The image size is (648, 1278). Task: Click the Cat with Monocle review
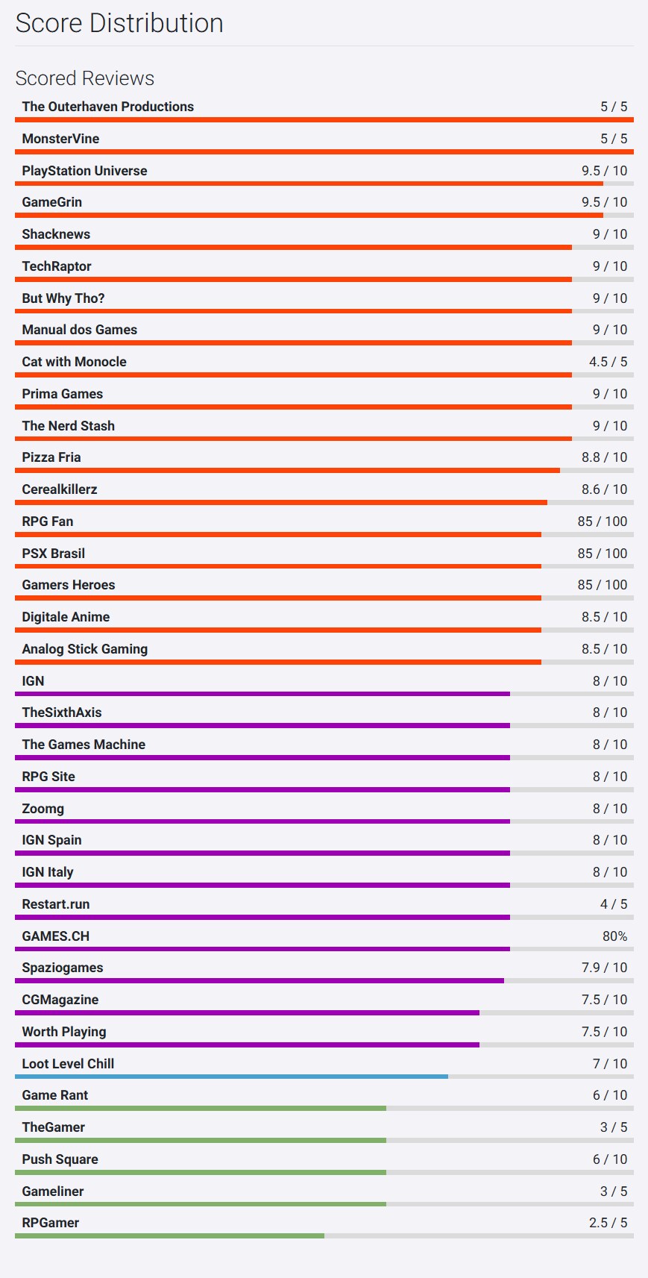point(74,362)
